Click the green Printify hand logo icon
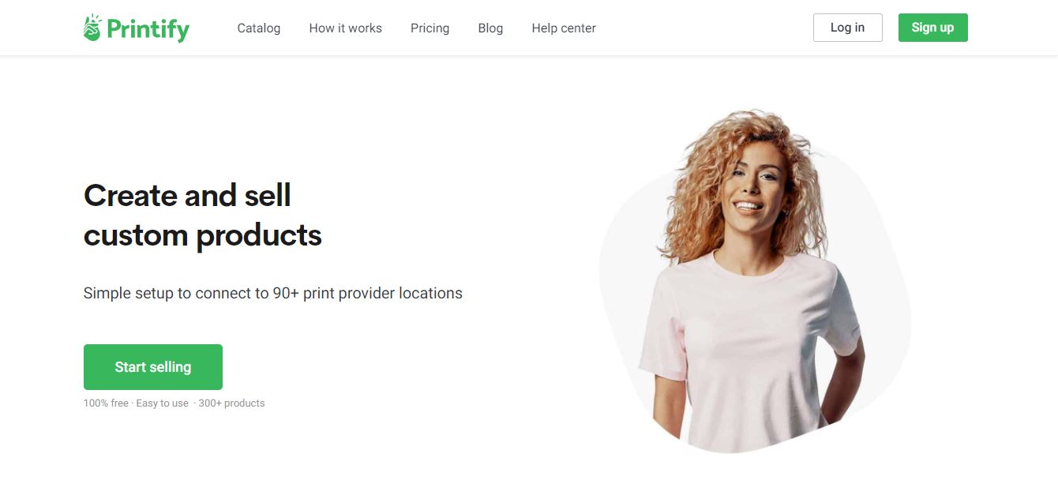This screenshot has height=480, width=1058. (x=92, y=28)
